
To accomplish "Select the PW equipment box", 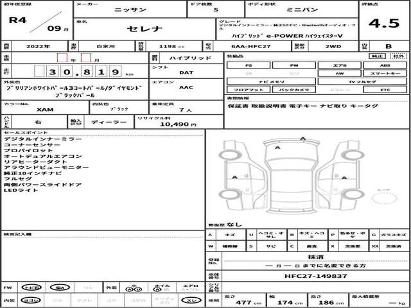I will click(x=294, y=65).
